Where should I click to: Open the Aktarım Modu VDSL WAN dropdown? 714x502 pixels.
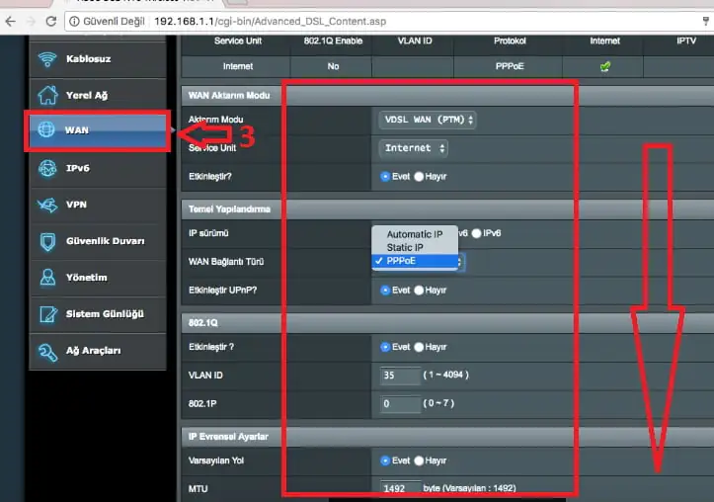(x=428, y=120)
